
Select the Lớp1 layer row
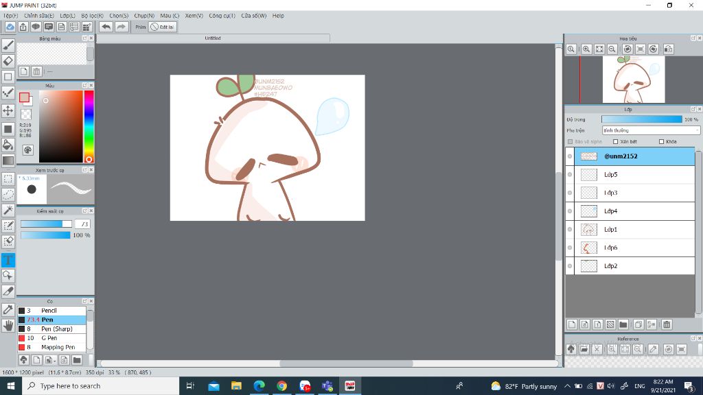click(x=634, y=229)
